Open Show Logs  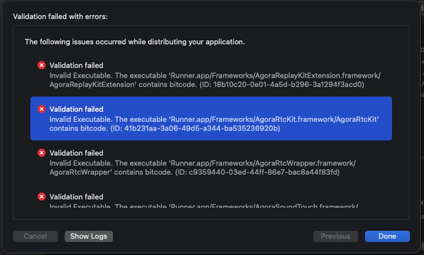pyautogui.click(x=89, y=236)
